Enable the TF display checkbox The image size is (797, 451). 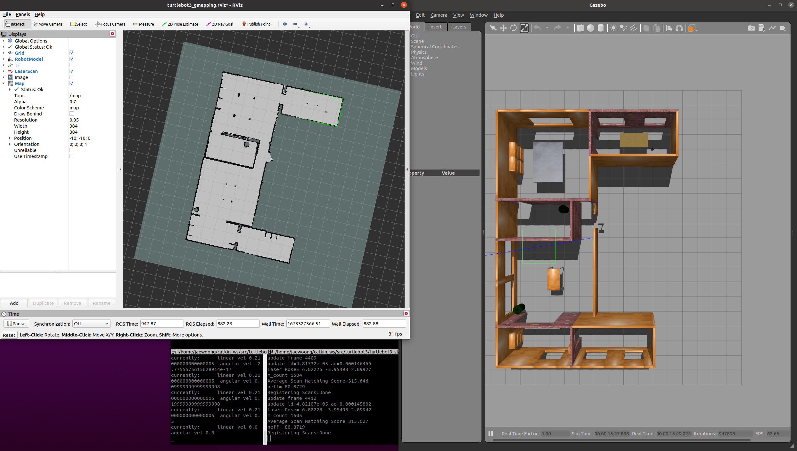(72, 65)
